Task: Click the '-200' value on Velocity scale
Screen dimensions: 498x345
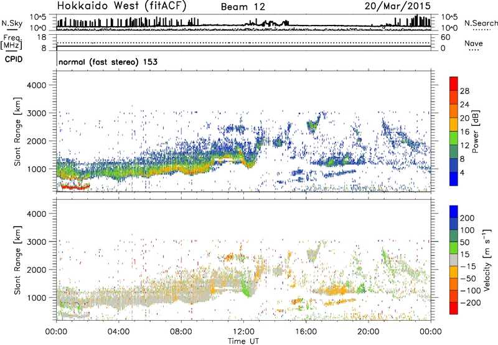Action: click(x=471, y=303)
